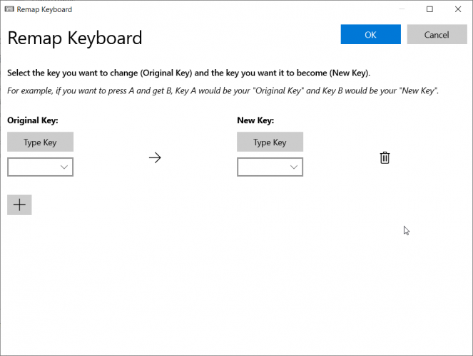Screen dimensions: 473x356
Task: Click the "New Key:" label
Action: pyautogui.click(x=255, y=121)
